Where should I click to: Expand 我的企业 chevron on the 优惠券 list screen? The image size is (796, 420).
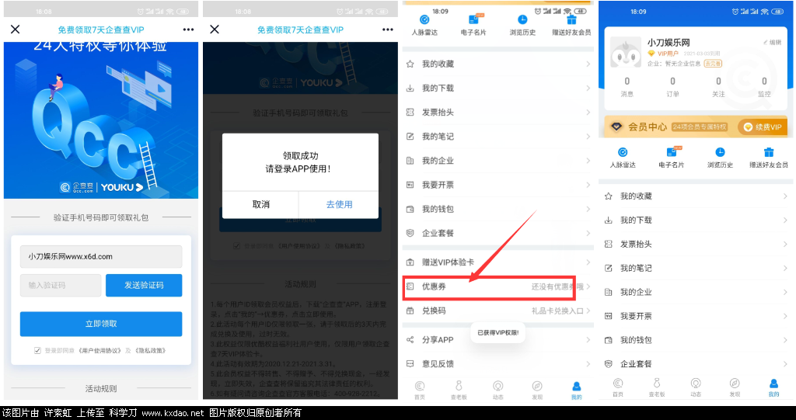(588, 161)
